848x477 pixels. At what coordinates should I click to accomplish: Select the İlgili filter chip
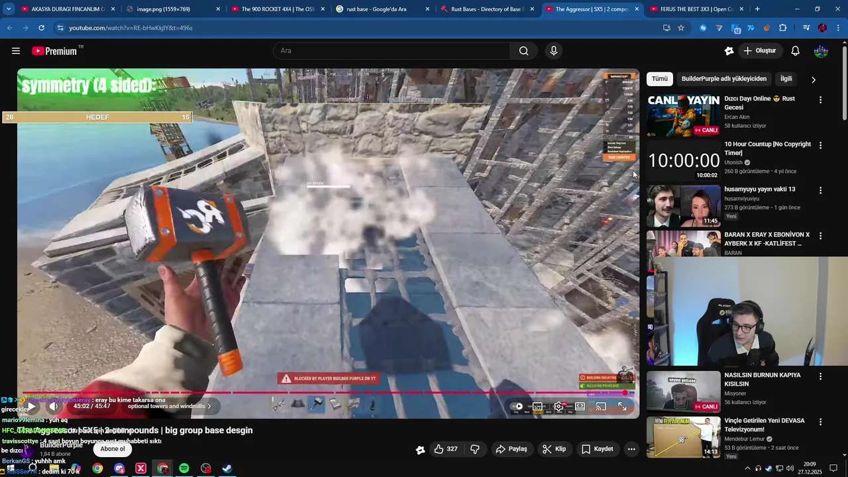[786, 79]
